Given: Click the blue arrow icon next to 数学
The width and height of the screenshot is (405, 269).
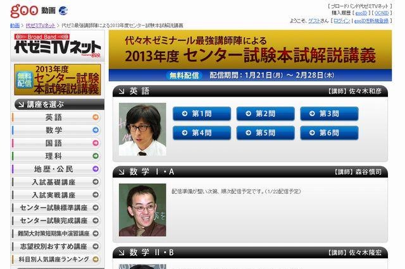Looking at the screenshot, I should click(96, 130).
